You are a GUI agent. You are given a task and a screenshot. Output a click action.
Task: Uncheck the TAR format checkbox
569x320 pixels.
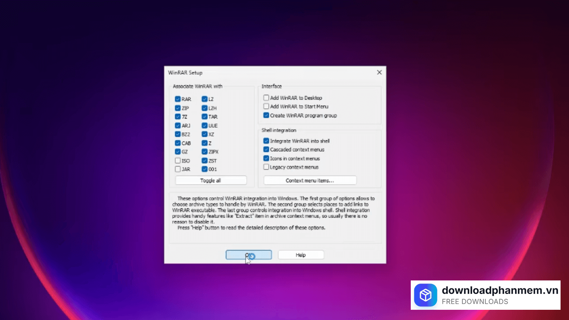coord(204,117)
